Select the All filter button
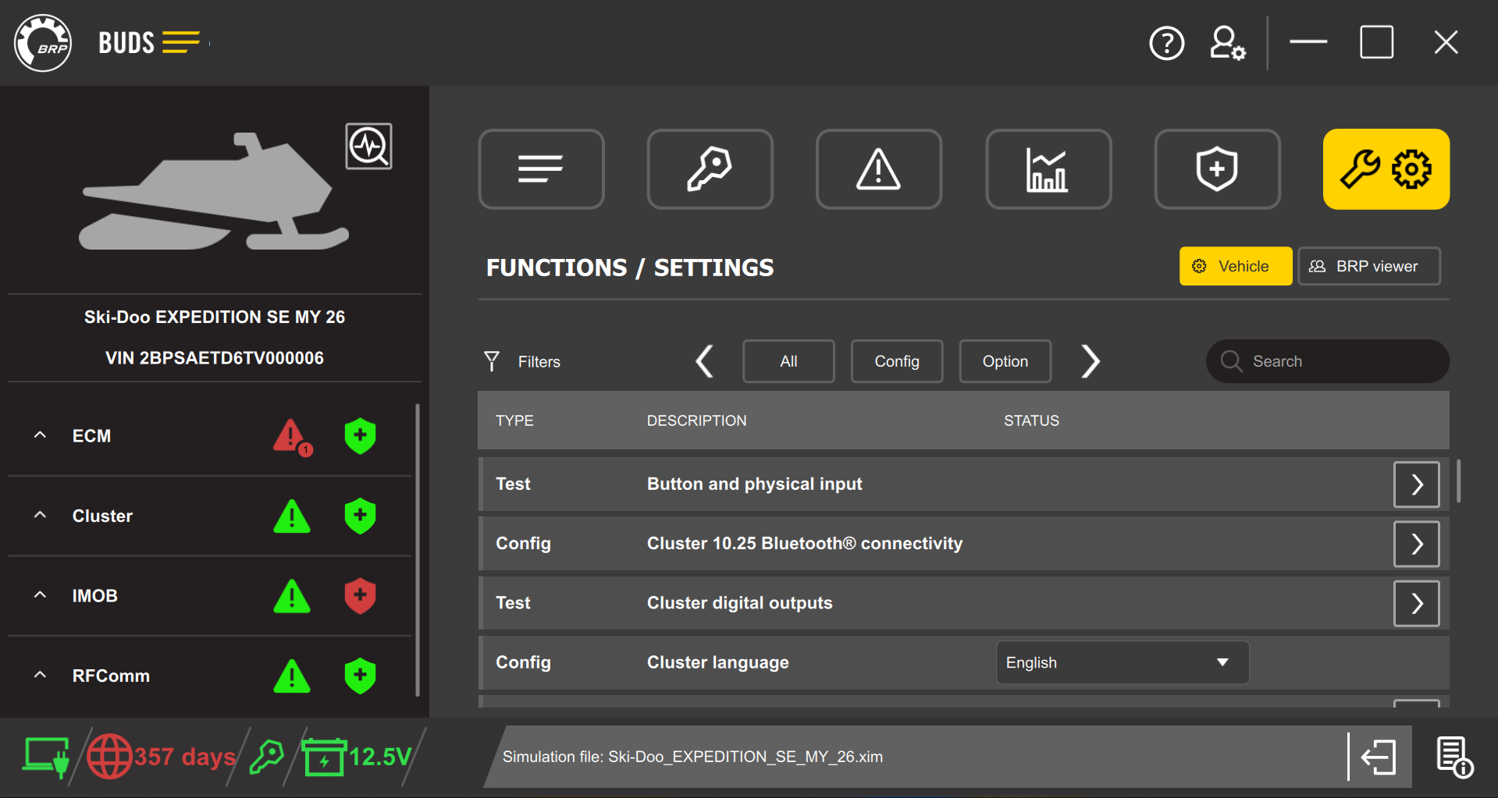Image resolution: width=1498 pixels, height=798 pixels. [x=788, y=360]
